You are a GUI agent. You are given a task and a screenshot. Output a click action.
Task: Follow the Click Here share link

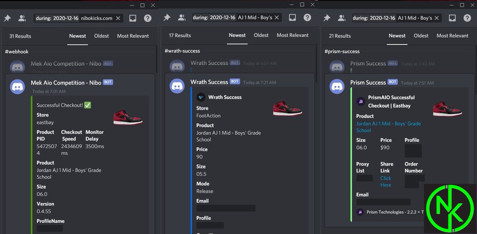[386, 181]
